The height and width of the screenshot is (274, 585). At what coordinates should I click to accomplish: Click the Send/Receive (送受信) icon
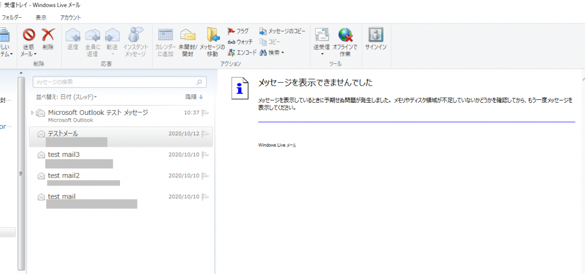point(322,35)
